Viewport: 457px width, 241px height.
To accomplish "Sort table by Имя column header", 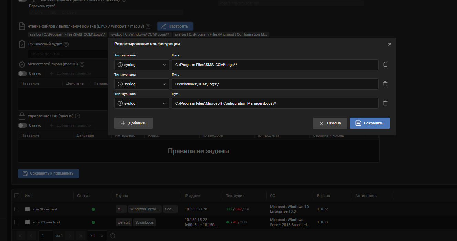I will (x=29, y=196).
